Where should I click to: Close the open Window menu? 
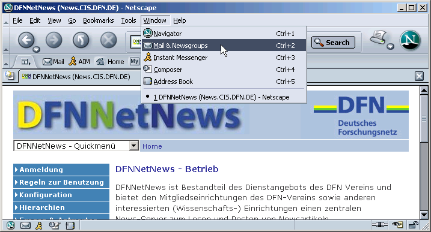click(154, 20)
